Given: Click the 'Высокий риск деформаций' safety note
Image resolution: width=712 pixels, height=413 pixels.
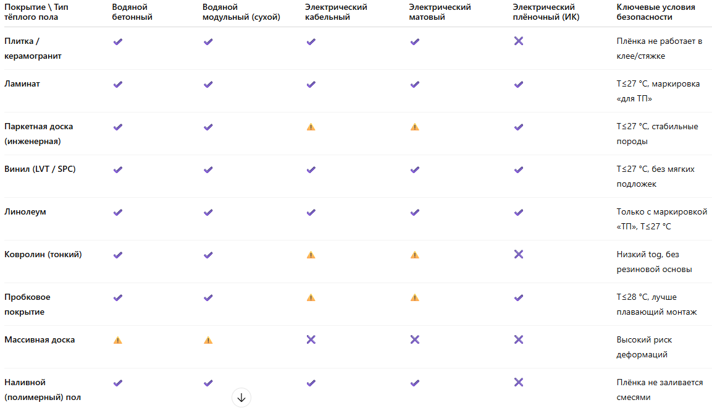Looking at the screenshot, I should 643,347.
